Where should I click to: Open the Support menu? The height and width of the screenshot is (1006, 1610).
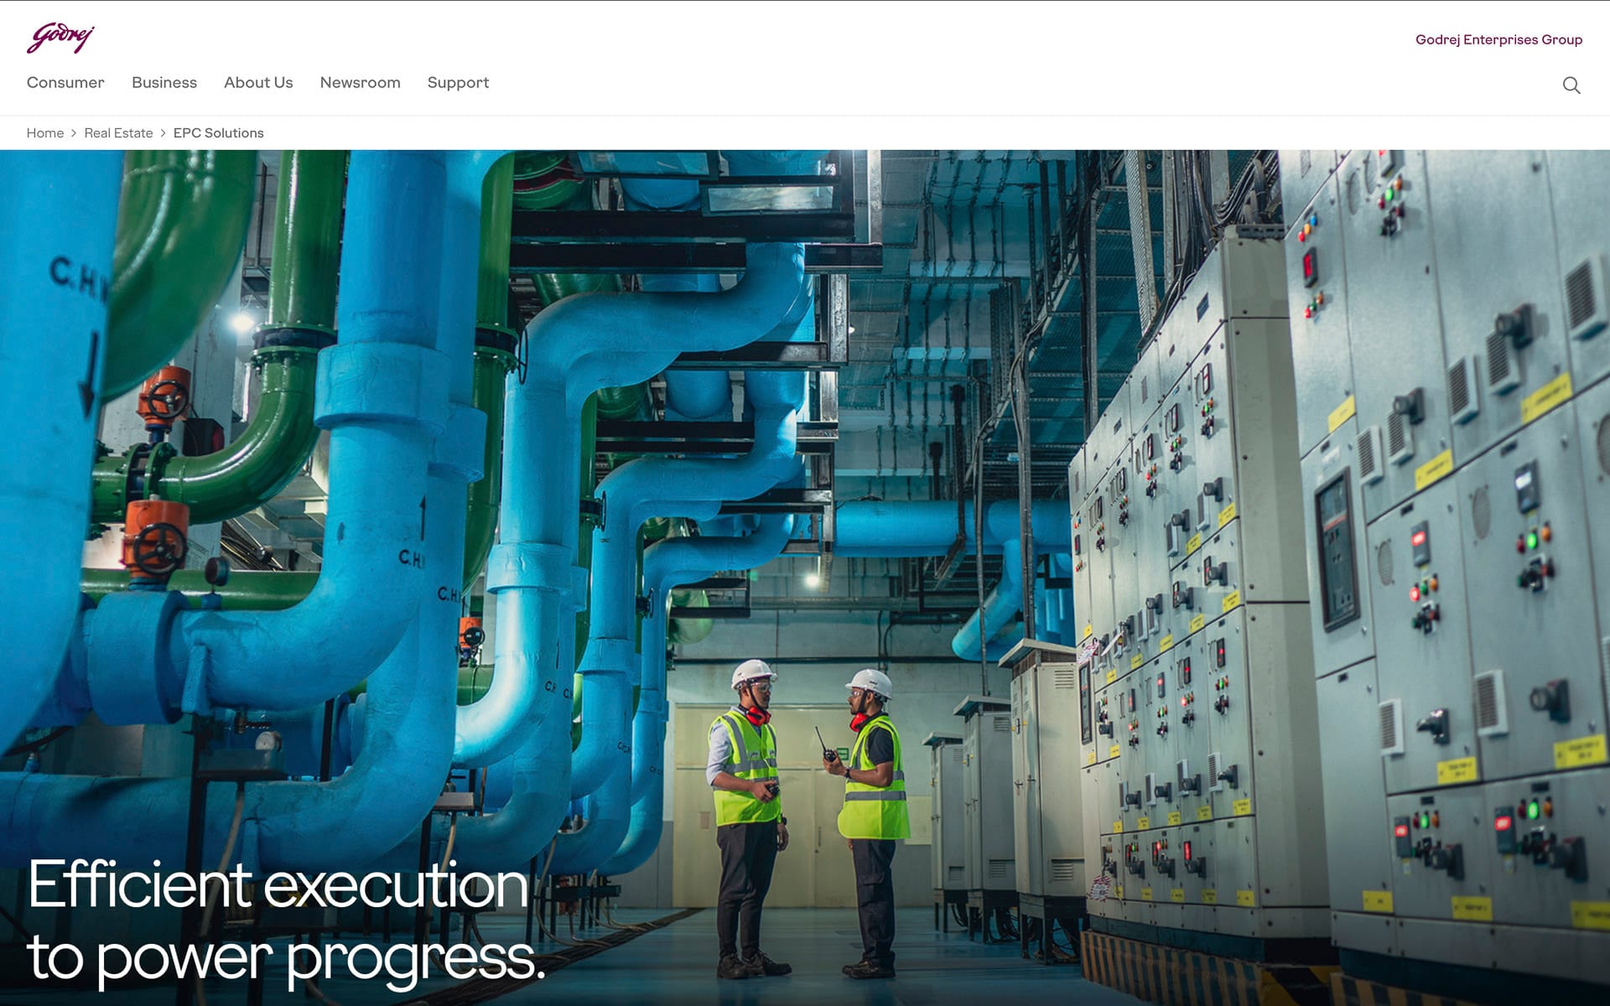tap(458, 83)
